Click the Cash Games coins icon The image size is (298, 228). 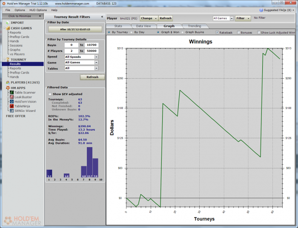point(8,28)
